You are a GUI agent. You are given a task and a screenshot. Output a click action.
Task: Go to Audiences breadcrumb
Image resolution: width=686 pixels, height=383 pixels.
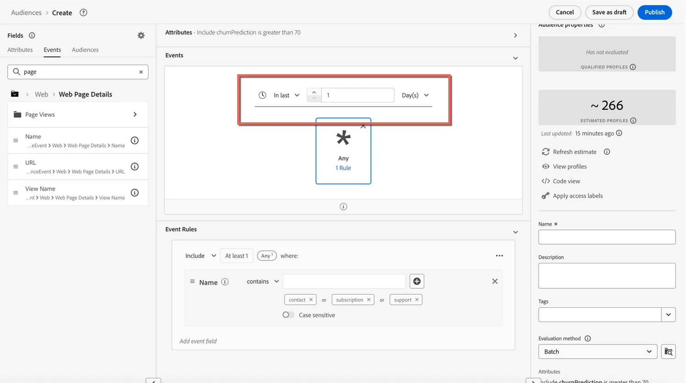point(26,12)
